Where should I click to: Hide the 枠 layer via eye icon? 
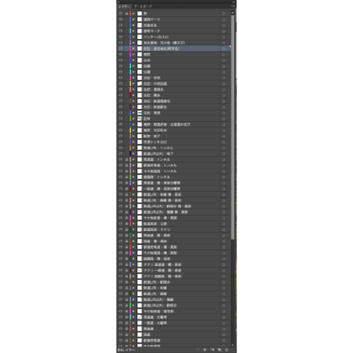coord(120,13)
